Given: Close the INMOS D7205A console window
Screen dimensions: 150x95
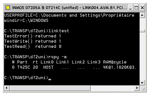Looking at the screenshot, I should tap(142, 8).
